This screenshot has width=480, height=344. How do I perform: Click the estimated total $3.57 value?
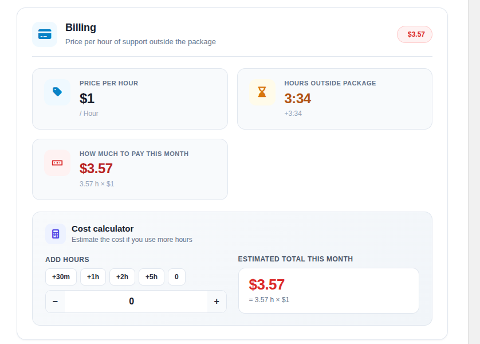click(x=266, y=284)
